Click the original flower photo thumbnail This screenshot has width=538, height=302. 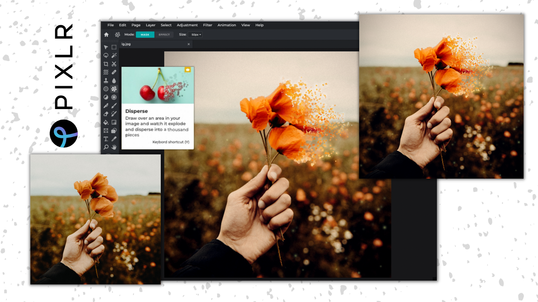coord(95,219)
